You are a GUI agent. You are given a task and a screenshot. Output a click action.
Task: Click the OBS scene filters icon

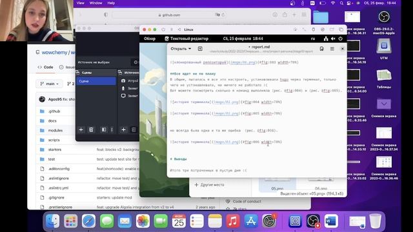[104, 130]
